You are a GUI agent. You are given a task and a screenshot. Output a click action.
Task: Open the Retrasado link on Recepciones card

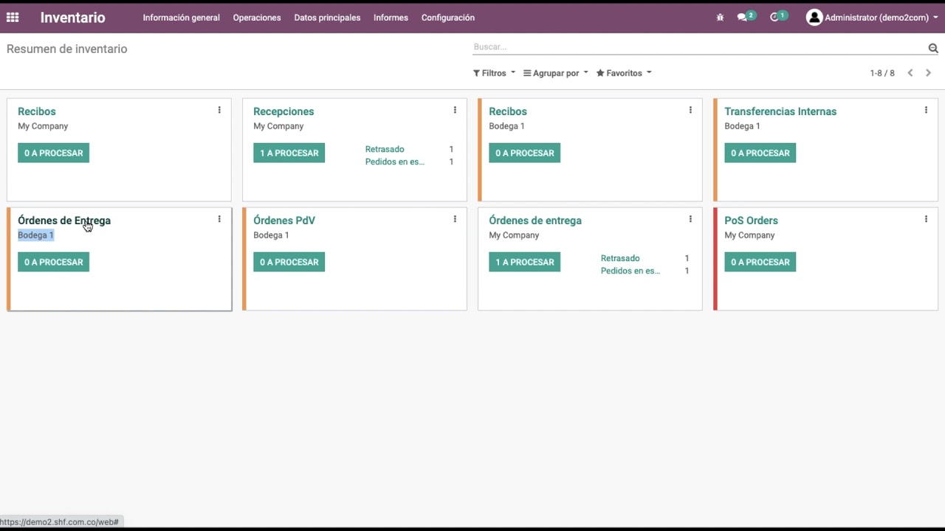click(x=385, y=149)
